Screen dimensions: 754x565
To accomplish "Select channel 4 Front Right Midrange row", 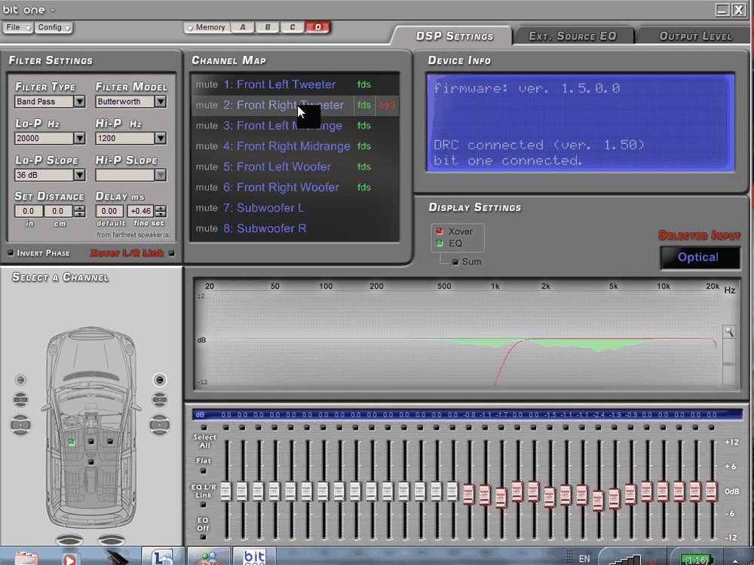I will pos(295,146).
